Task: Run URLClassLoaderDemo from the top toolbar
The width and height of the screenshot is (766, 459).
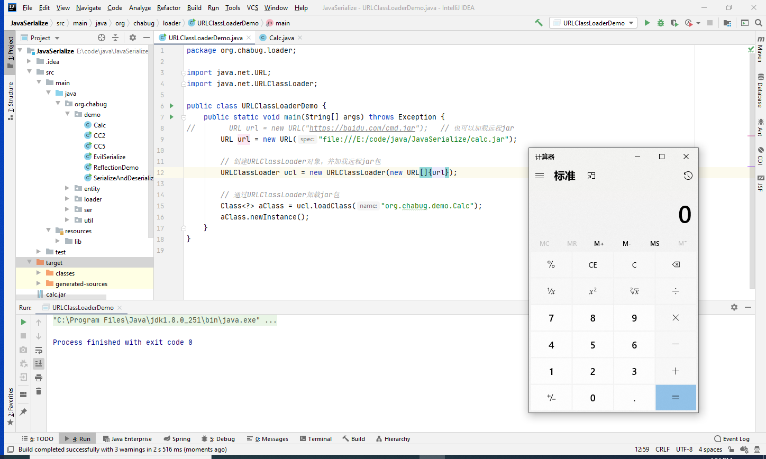Action: [x=647, y=23]
